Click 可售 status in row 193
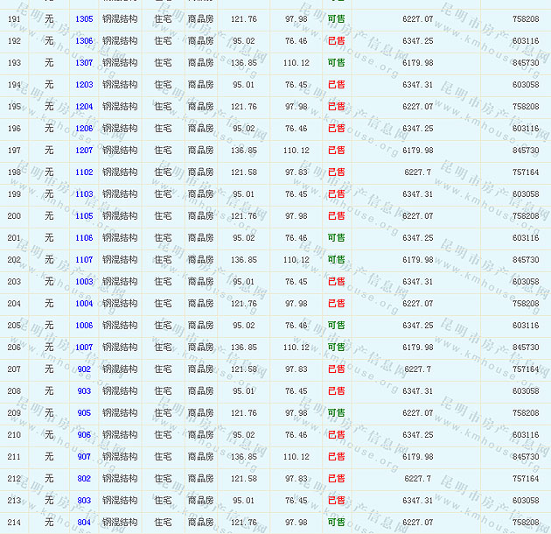Screen dimensions: 551x534 click(x=336, y=63)
